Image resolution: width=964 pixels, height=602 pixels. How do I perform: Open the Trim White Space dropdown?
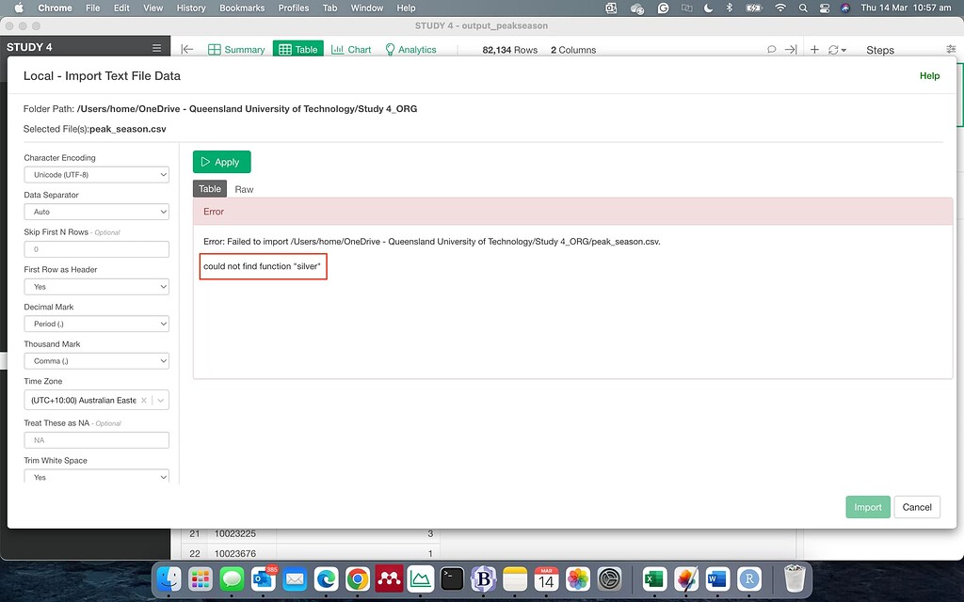point(97,477)
